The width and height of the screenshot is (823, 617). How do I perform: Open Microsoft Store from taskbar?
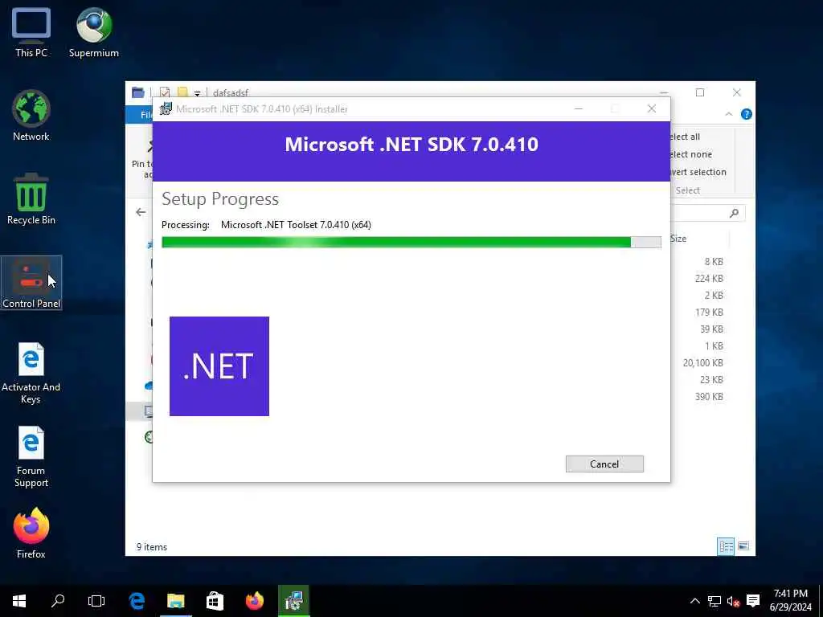215,601
